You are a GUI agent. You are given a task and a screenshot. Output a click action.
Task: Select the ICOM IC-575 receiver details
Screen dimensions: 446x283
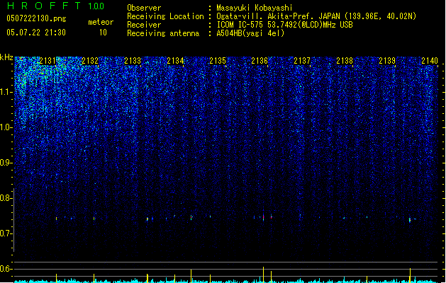(285, 25)
